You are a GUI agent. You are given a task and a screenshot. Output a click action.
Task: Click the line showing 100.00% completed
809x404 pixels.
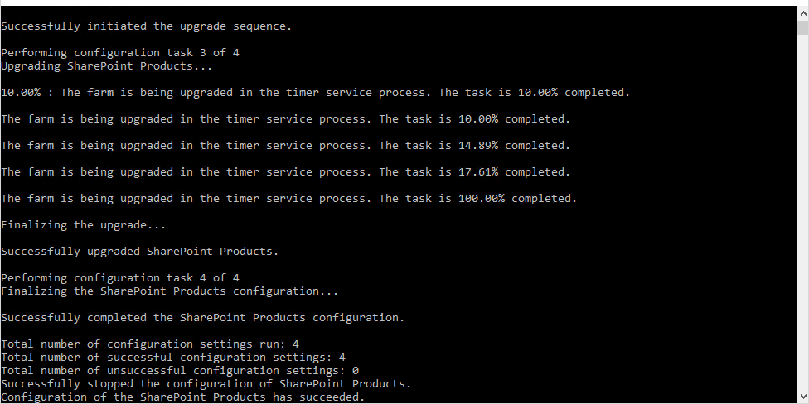[x=289, y=199]
